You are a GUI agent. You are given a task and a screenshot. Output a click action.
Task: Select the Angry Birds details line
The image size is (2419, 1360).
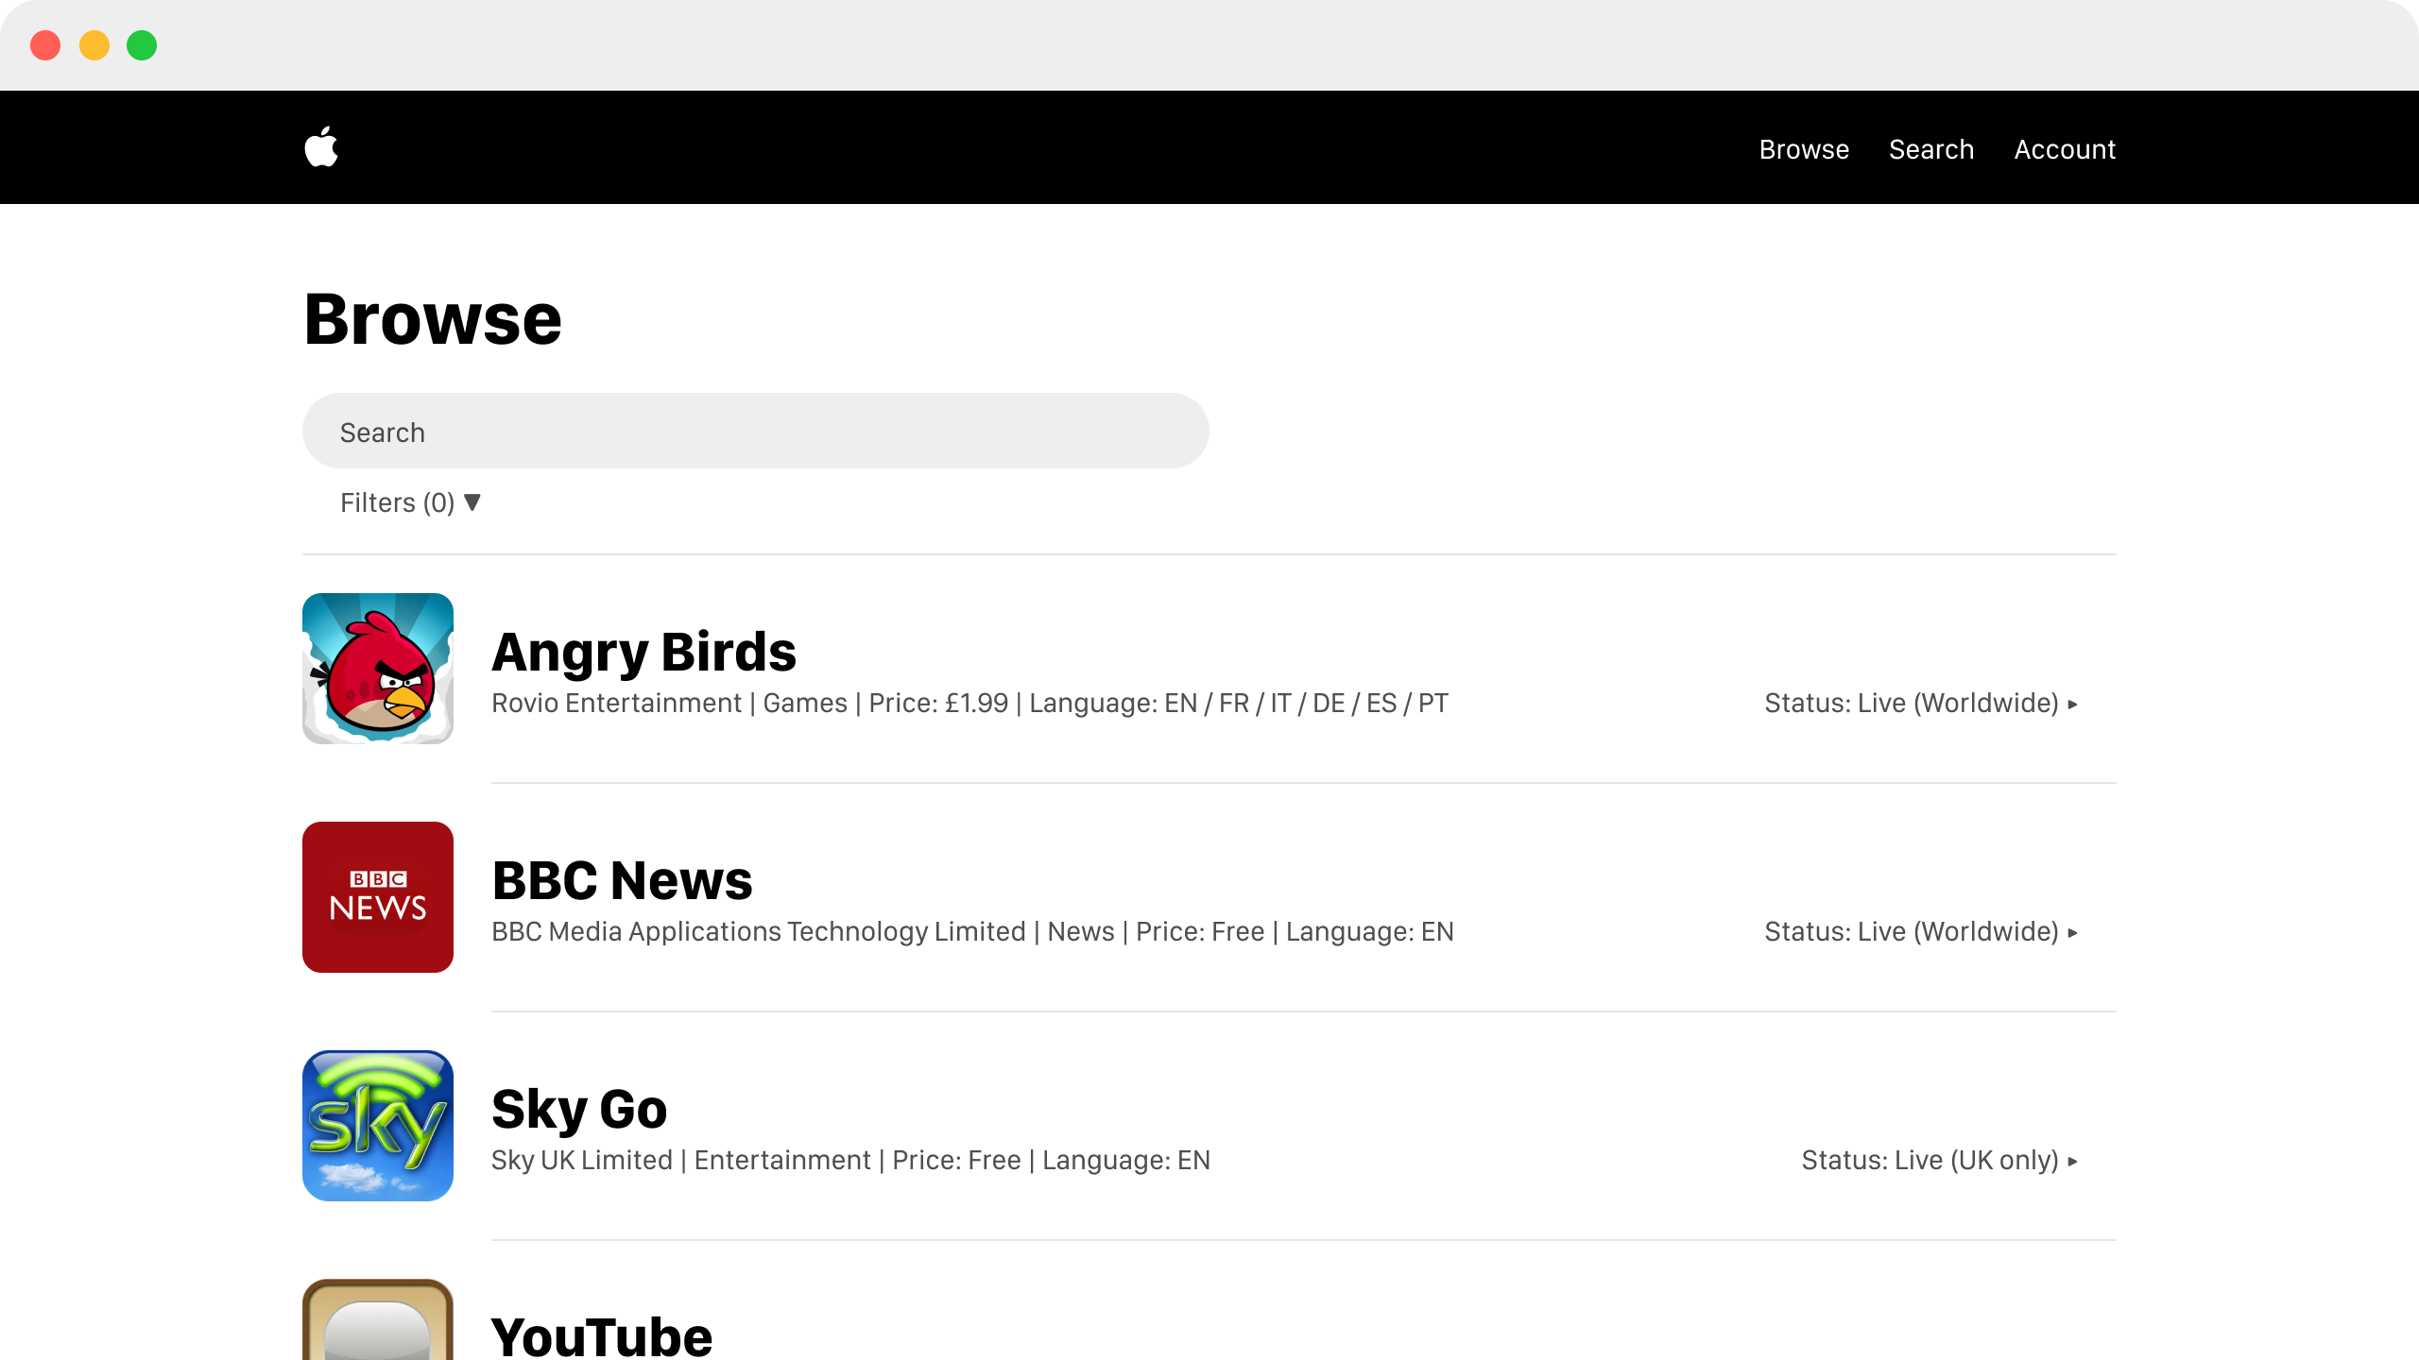[x=969, y=704]
